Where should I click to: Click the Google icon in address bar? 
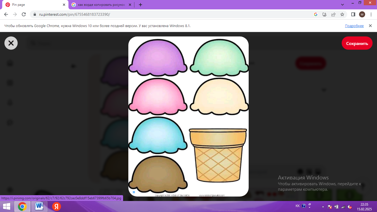click(x=316, y=14)
